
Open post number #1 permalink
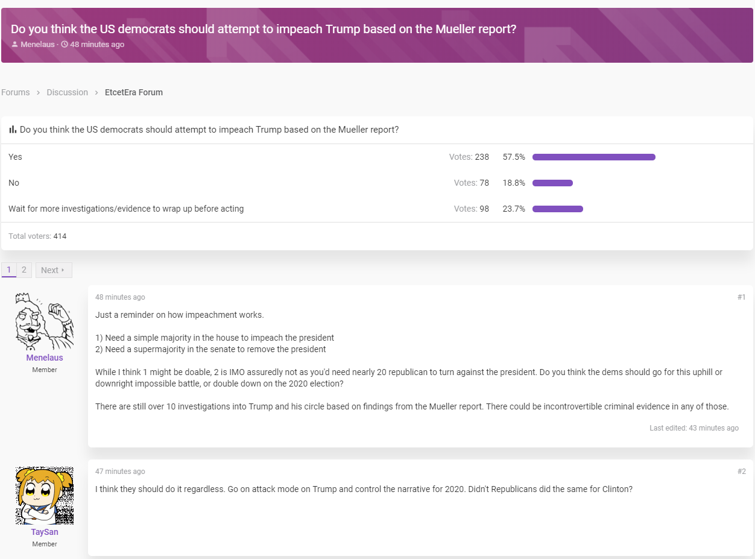tap(741, 297)
